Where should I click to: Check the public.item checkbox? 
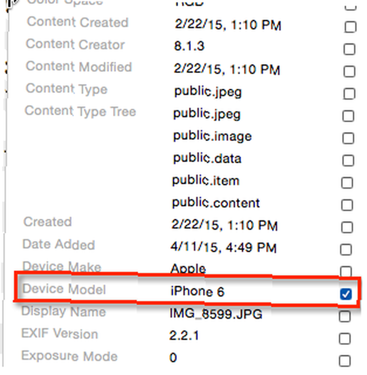tap(347, 183)
